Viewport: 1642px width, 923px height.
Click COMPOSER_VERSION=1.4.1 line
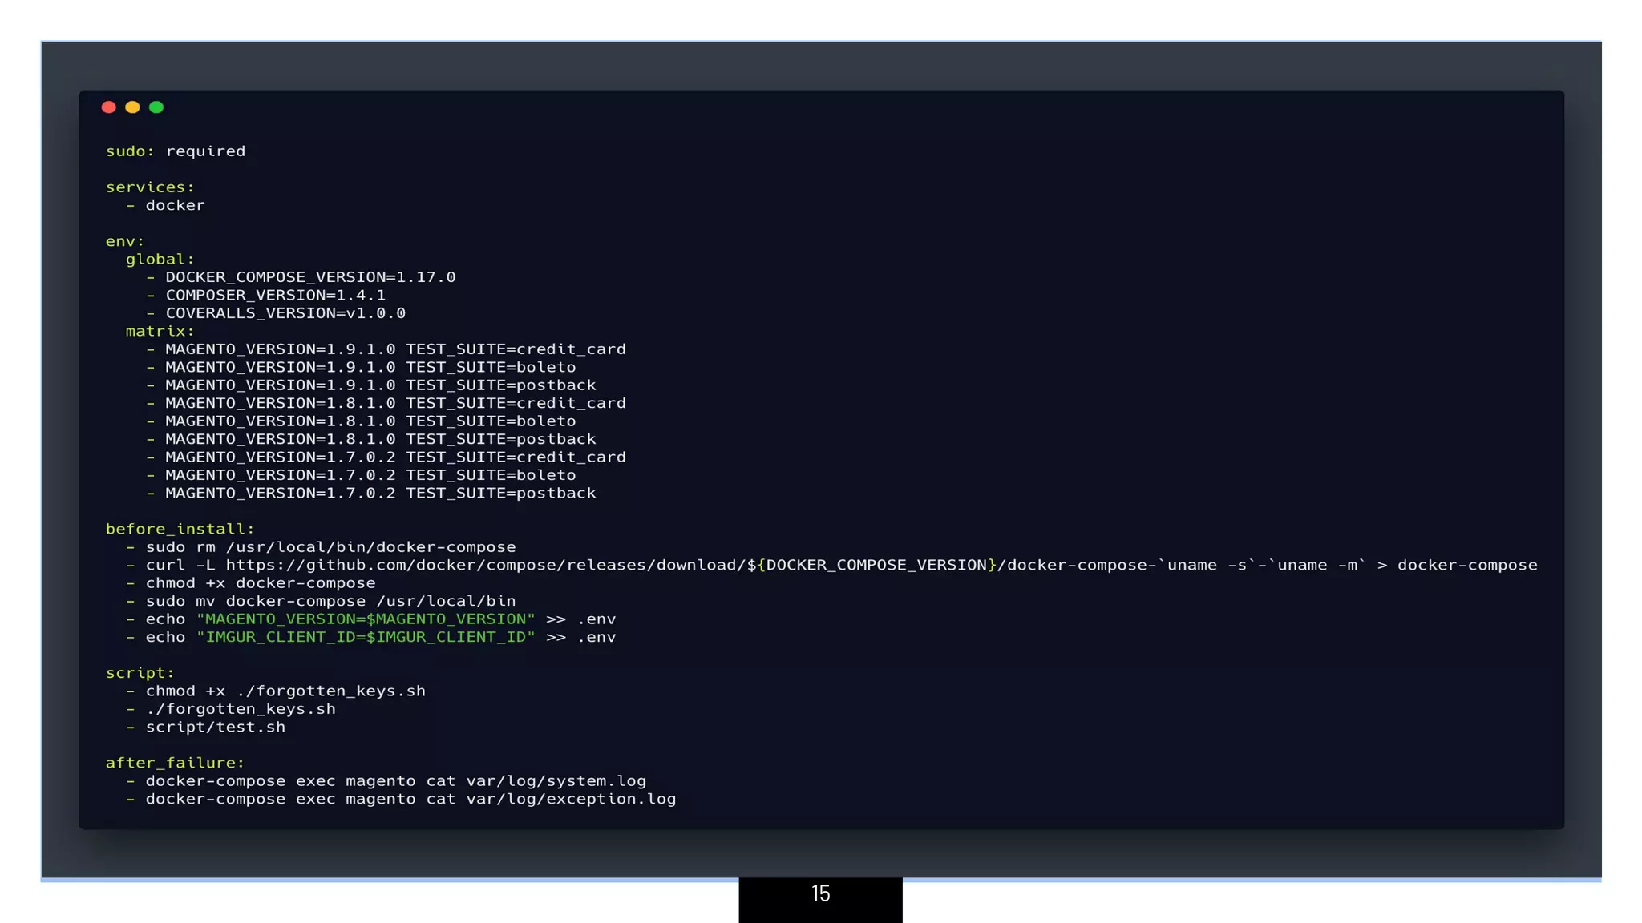pyautogui.click(x=275, y=296)
